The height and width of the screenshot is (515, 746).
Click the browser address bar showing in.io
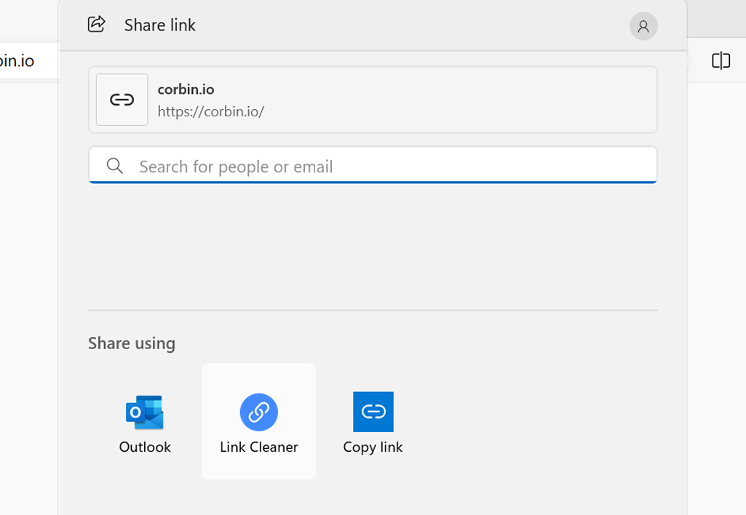click(28, 61)
